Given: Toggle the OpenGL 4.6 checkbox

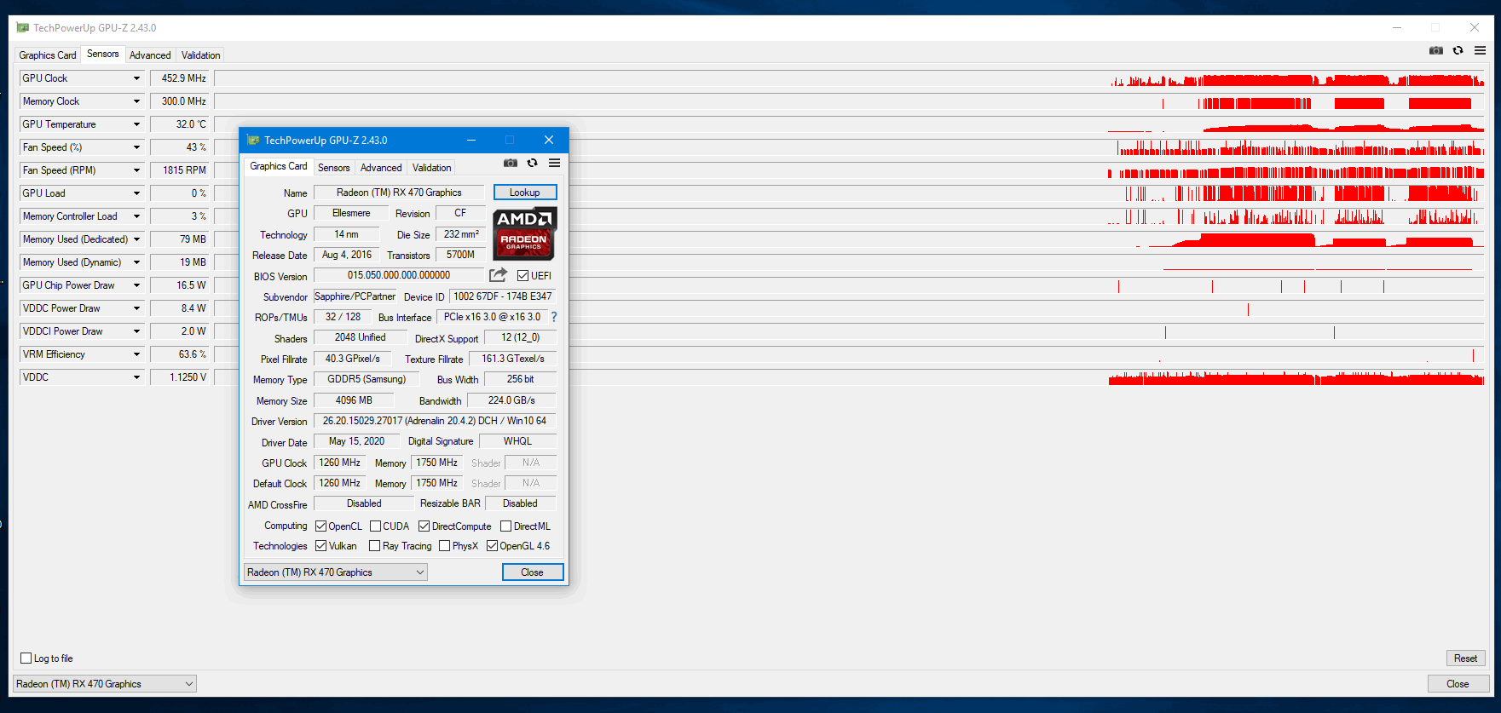Looking at the screenshot, I should click(x=492, y=546).
